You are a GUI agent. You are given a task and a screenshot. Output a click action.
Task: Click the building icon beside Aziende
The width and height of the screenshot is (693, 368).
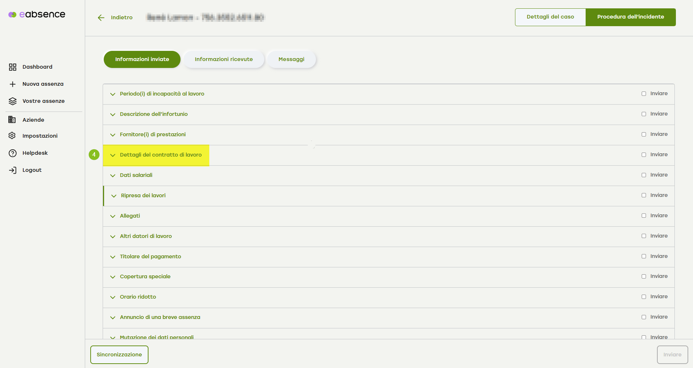coord(12,120)
